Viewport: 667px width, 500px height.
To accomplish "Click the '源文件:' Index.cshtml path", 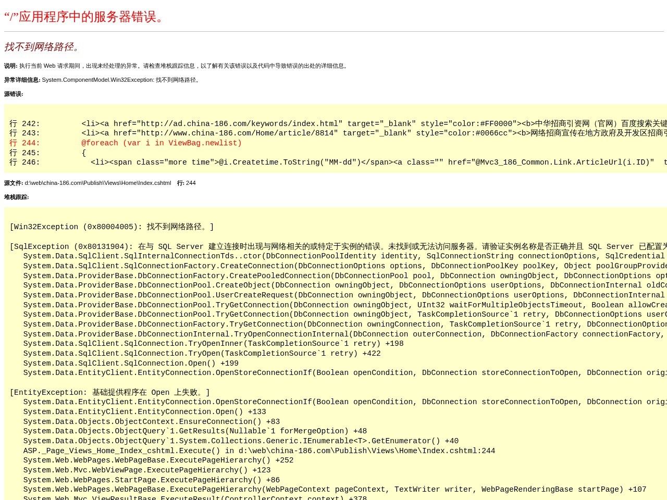I will pyautogui.click(x=97, y=183).
